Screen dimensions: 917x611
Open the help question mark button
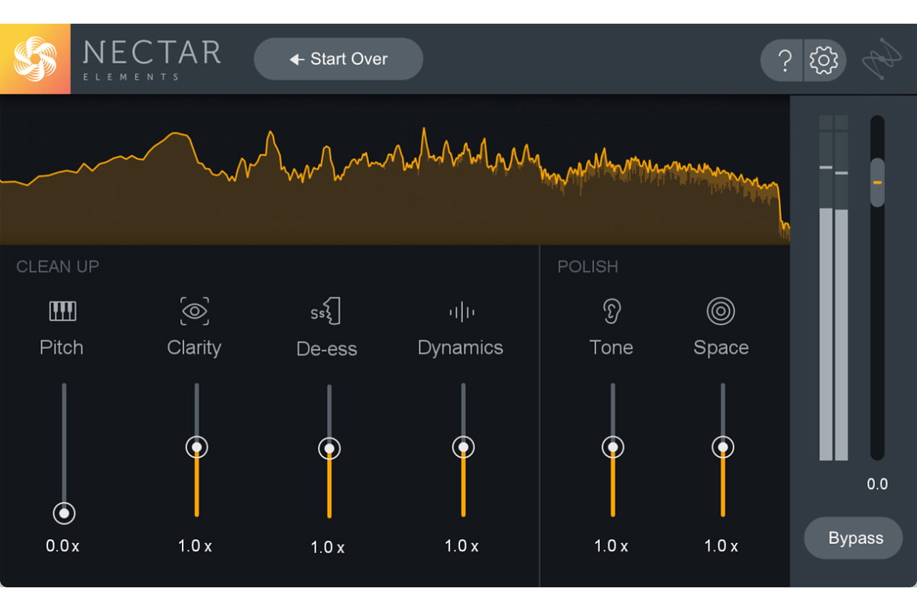click(x=783, y=60)
